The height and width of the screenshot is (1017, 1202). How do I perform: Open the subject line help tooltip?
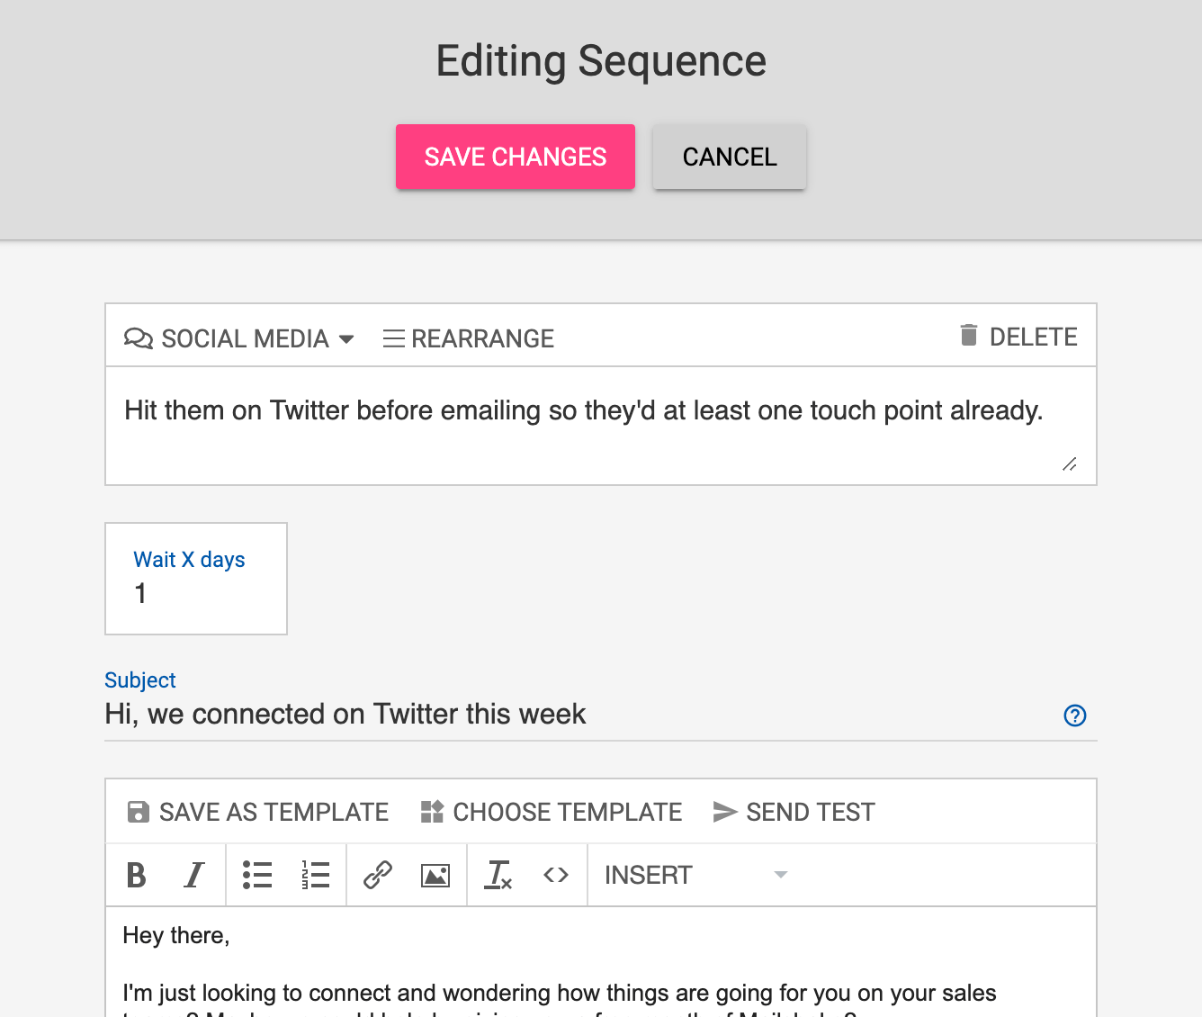click(1075, 715)
